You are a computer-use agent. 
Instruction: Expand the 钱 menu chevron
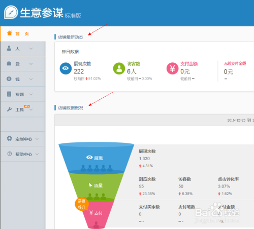[31, 79]
